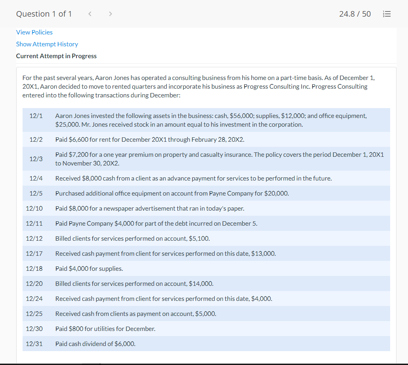Select the 12/12 billed clients $5,100 row
The image size is (408, 365).
(206, 239)
